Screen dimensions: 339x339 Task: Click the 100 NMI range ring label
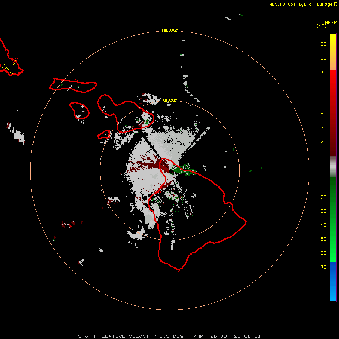(169, 31)
